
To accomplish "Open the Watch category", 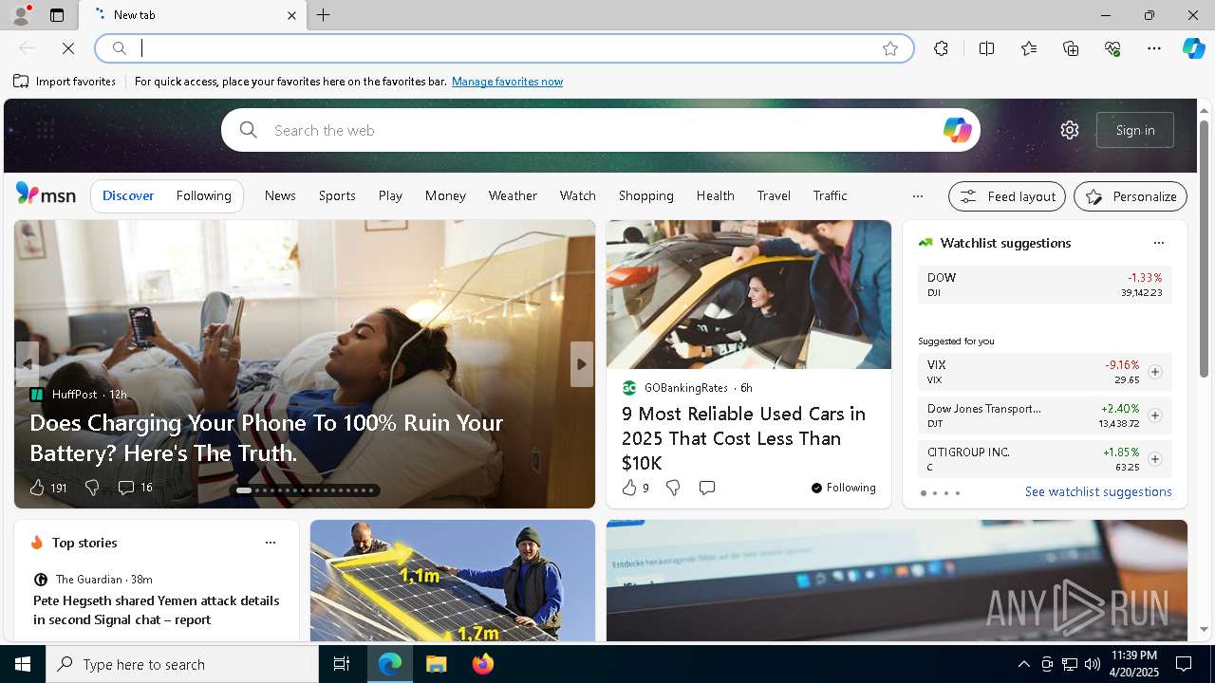I will pyautogui.click(x=577, y=195).
